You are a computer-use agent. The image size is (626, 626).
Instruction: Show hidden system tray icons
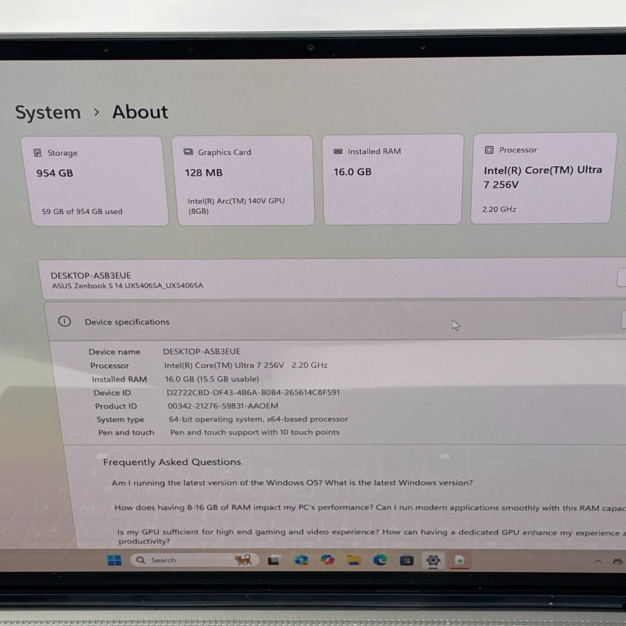click(598, 561)
